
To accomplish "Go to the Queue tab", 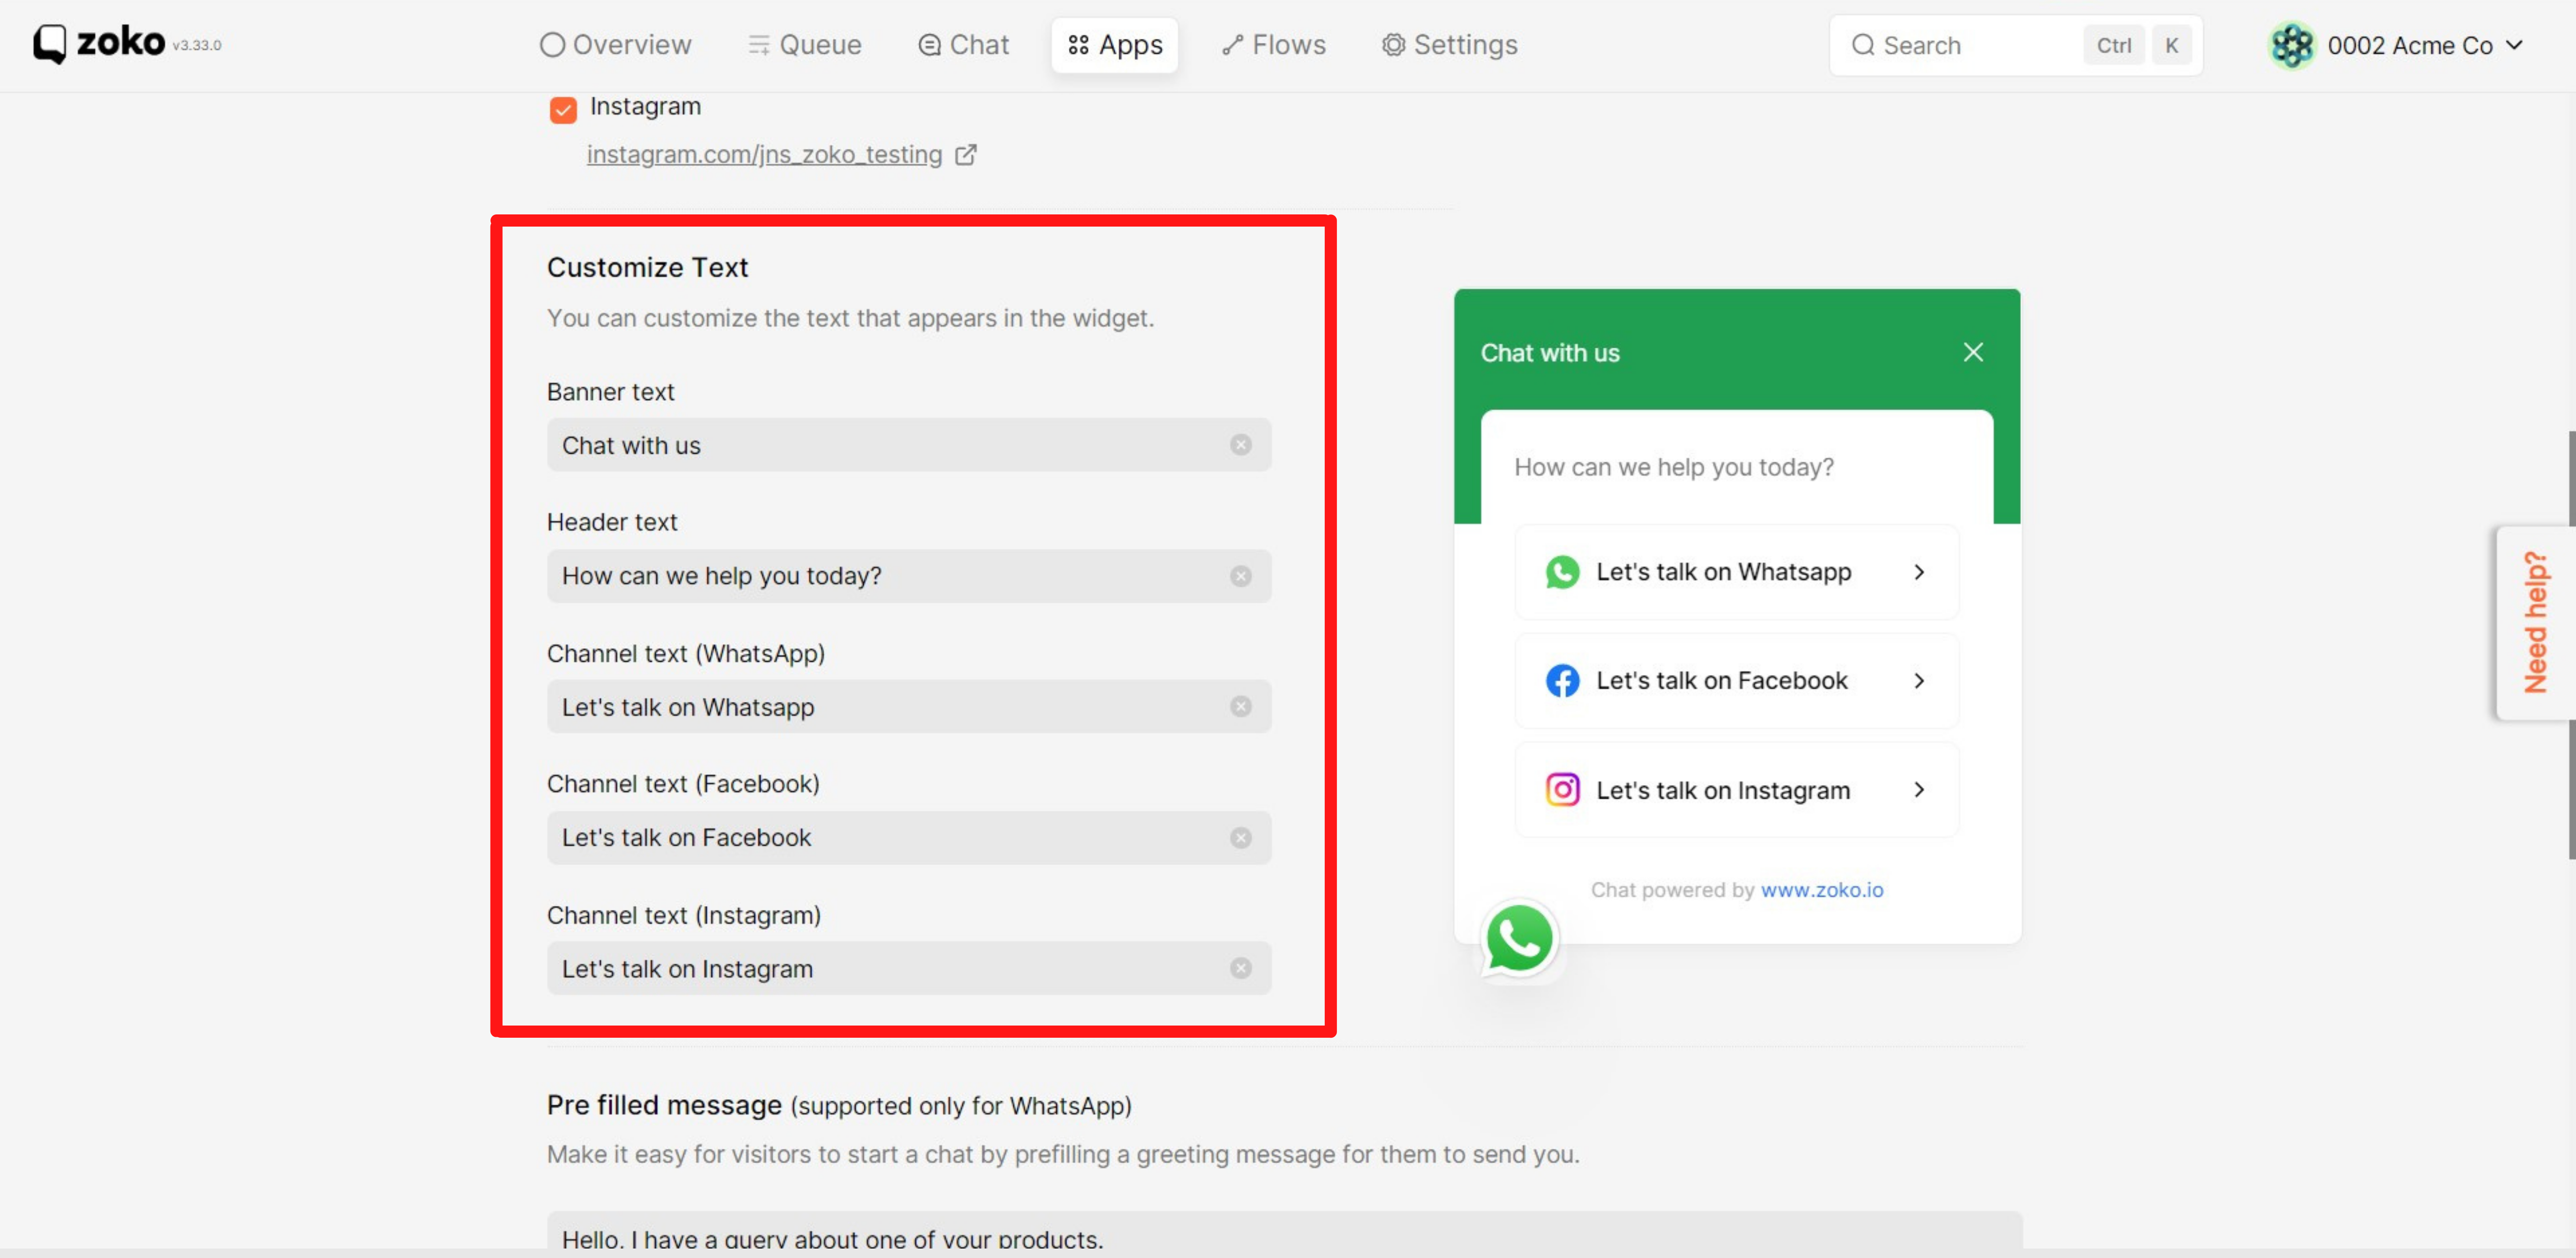I will pyautogui.click(x=804, y=45).
